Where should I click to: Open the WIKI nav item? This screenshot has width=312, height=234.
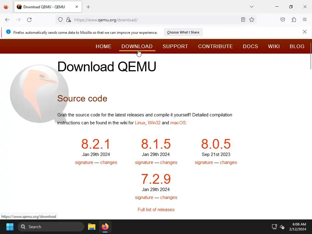pyautogui.click(x=274, y=46)
